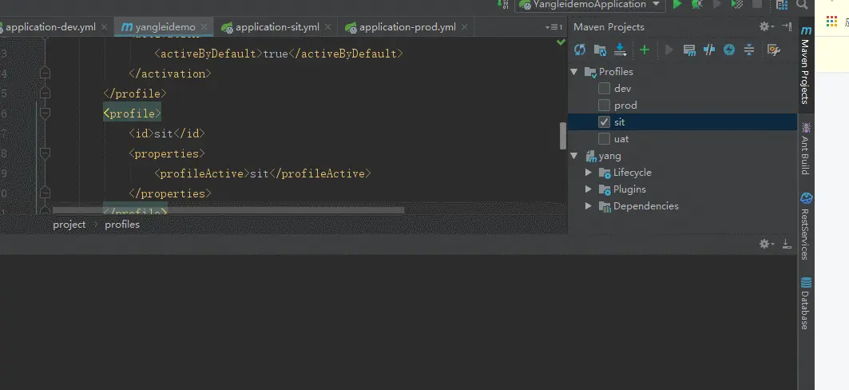Click the profileActive sit line

click(x=263, y=173)
